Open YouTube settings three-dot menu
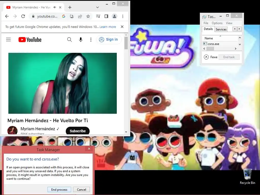 (x=91, y=39)
